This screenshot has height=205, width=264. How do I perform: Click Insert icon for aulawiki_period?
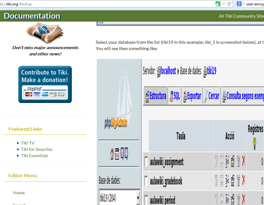pyautogui.click(x=227, y=200)
